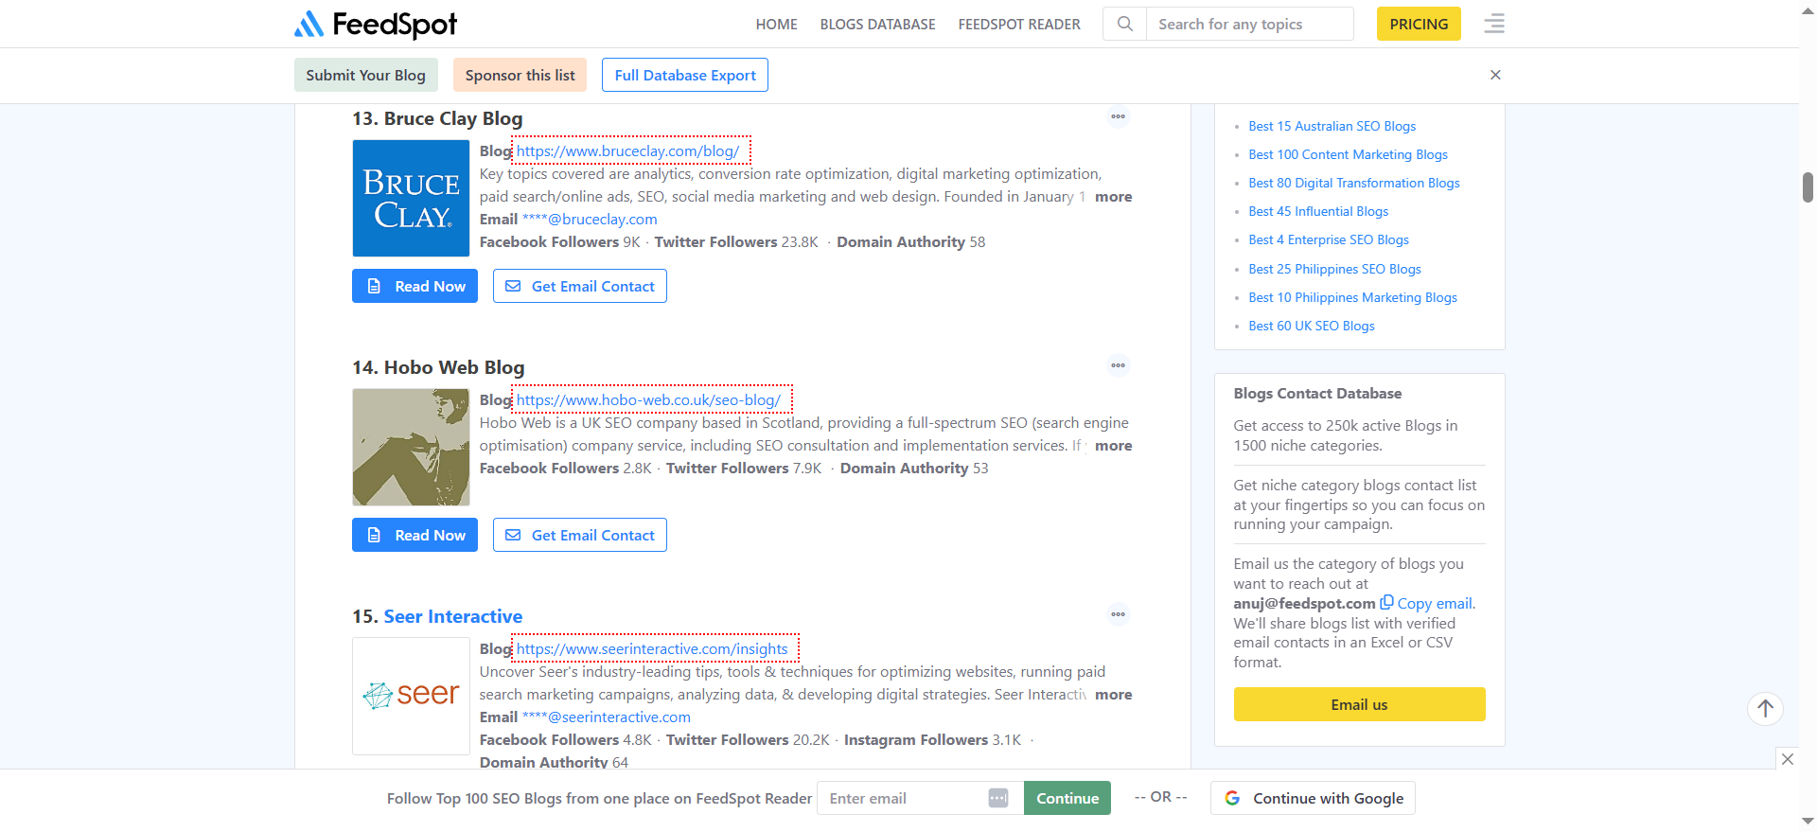Viewport: 1817px width, 832px height.
Task: Click the Google logo icon
Action: (1232, 798)
